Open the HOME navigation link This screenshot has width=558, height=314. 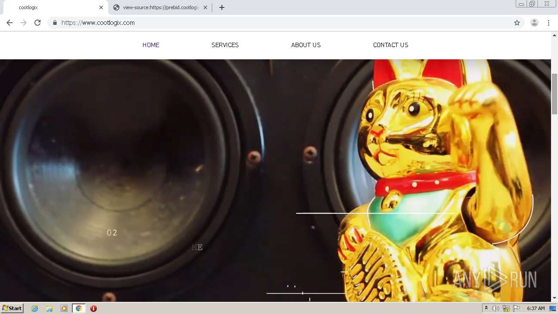pyautogui.click(x=151, y=45)
